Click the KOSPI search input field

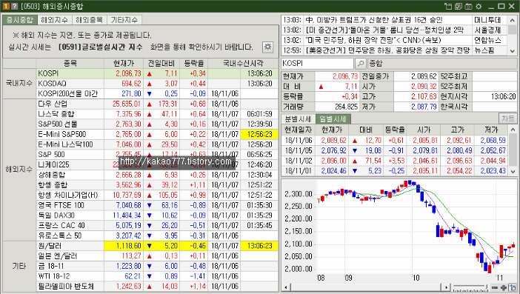point(317,63)
